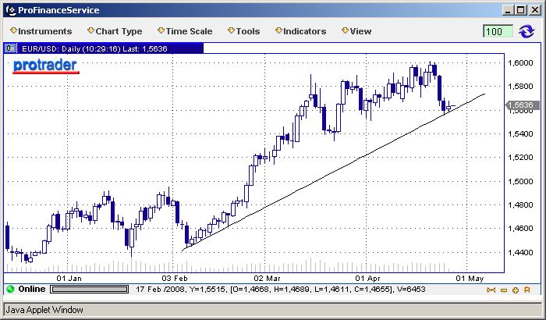Image resolution: width=546 pixels, height=320 pixels.
Task: Click the EUR/USD Daily chart title text
Action: pos(94,49)
